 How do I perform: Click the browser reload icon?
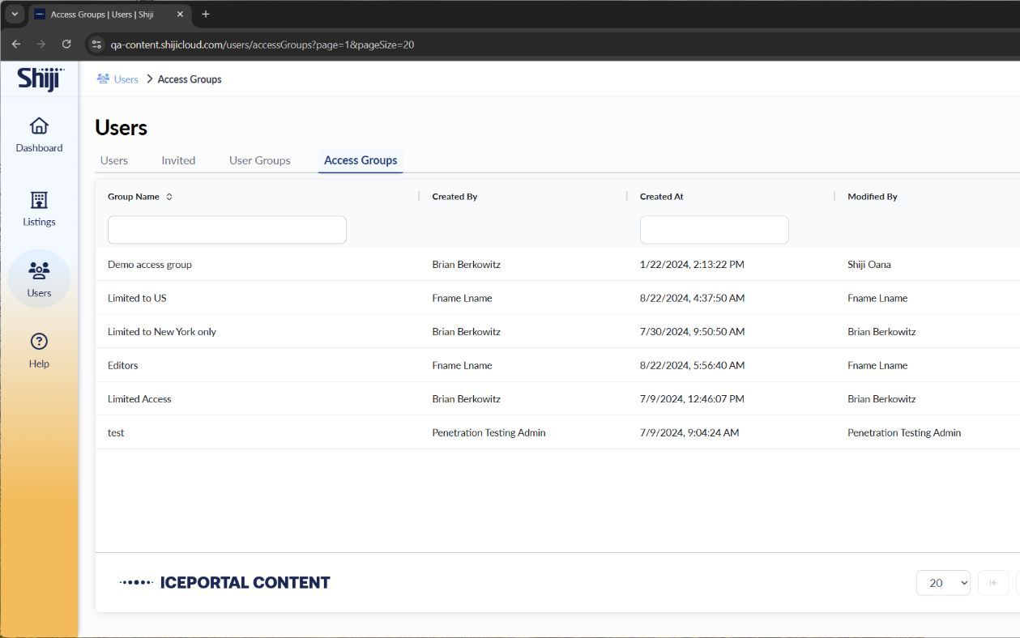(x=66, y=45)
